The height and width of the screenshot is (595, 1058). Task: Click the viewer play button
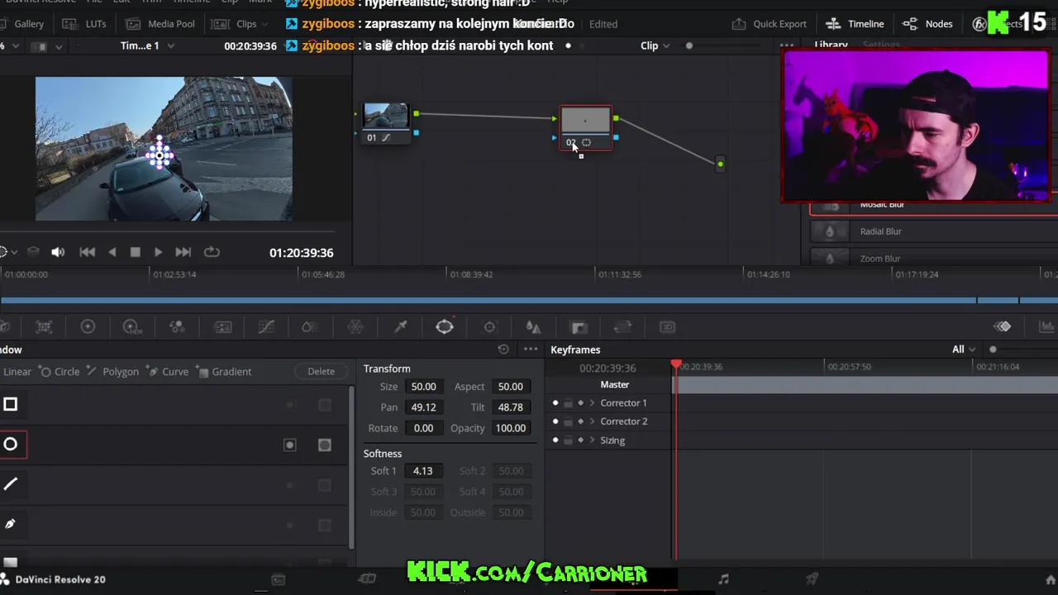coord(158,252)
